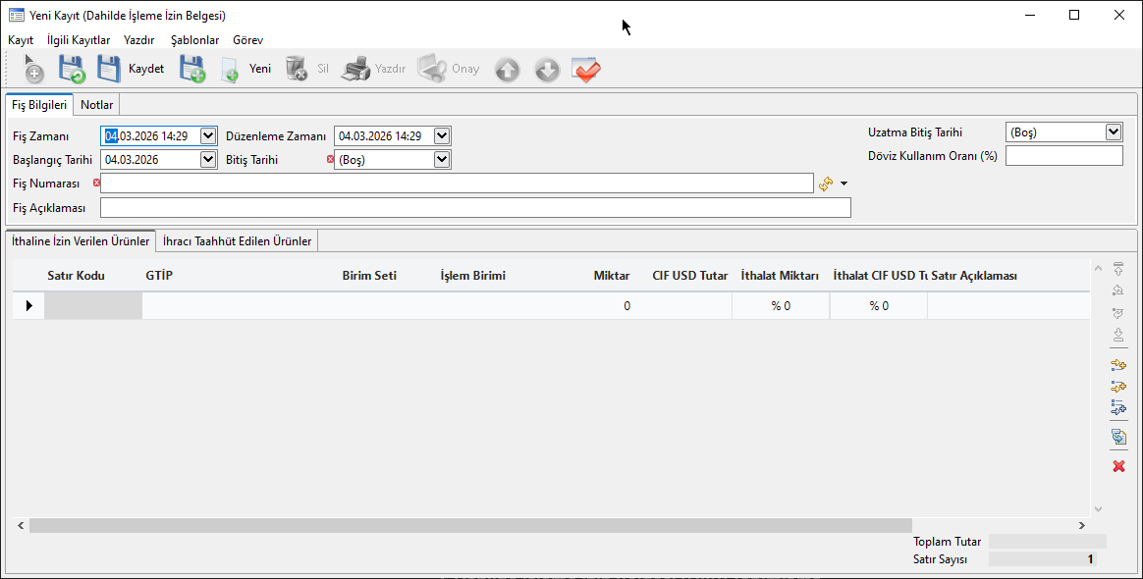
Task: Click the red checkmark icon in toolbar
Action: (x=586, y=70)
